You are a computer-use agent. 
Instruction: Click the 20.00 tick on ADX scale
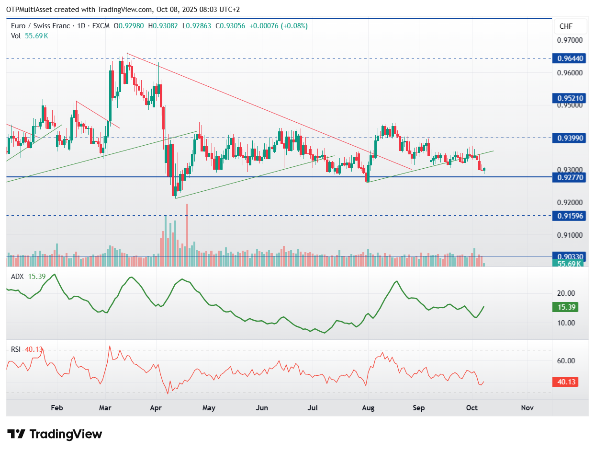pyautogui.click(x=565, y=293)
